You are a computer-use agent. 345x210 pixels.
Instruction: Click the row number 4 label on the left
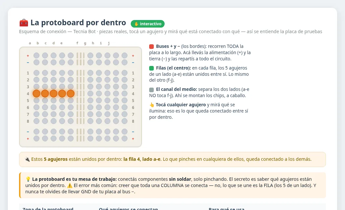coord(28,94)
